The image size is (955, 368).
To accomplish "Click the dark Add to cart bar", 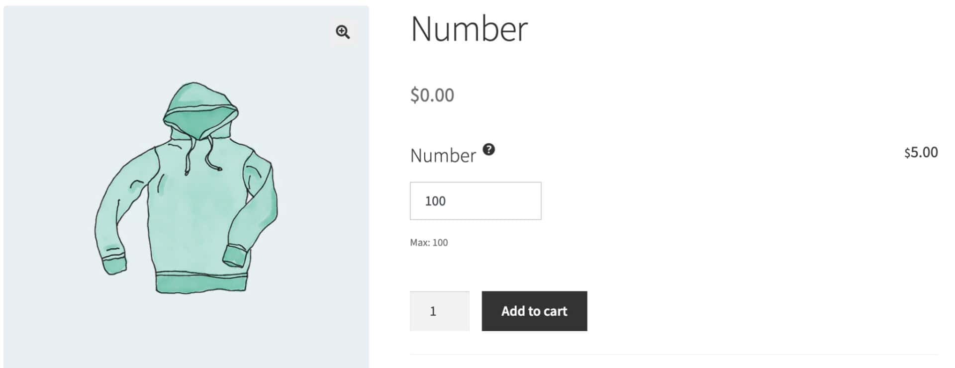I will coord(534,311).
